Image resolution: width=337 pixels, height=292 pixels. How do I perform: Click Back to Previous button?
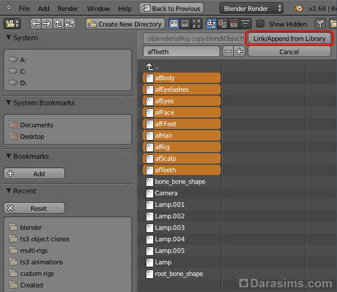pos(171,9)
